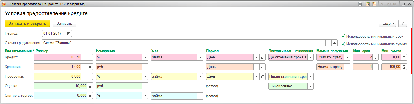The image size is (414, 104).
Task: Open calculator for Мин. сумма 0,00
Action: 404,57
